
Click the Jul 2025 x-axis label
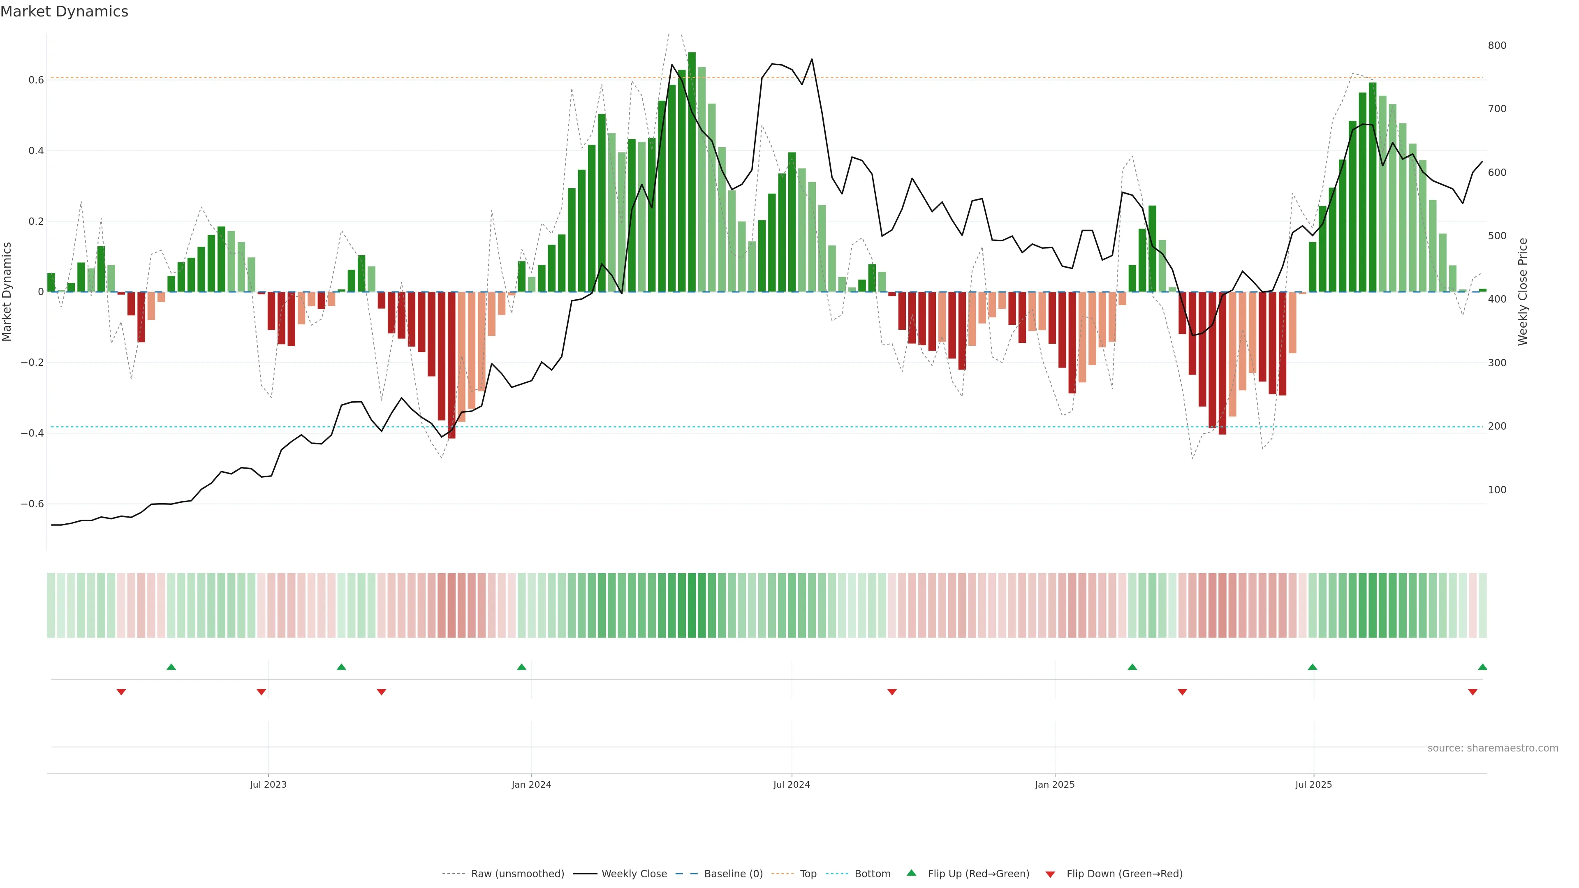[1314, 784]
